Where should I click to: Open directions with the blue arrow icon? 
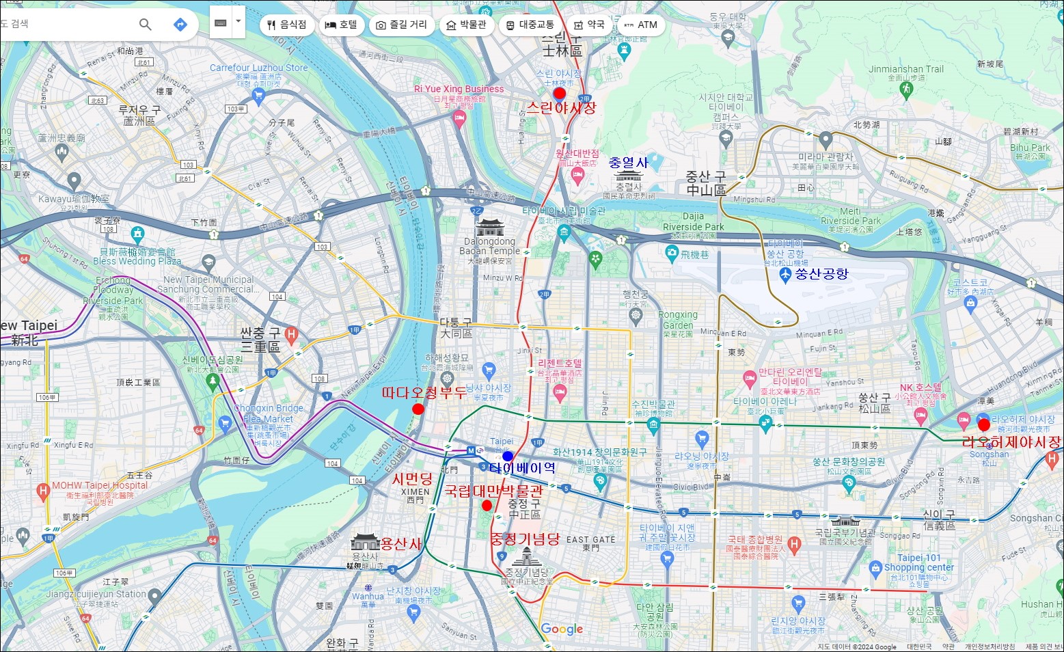tap(180, 25)
